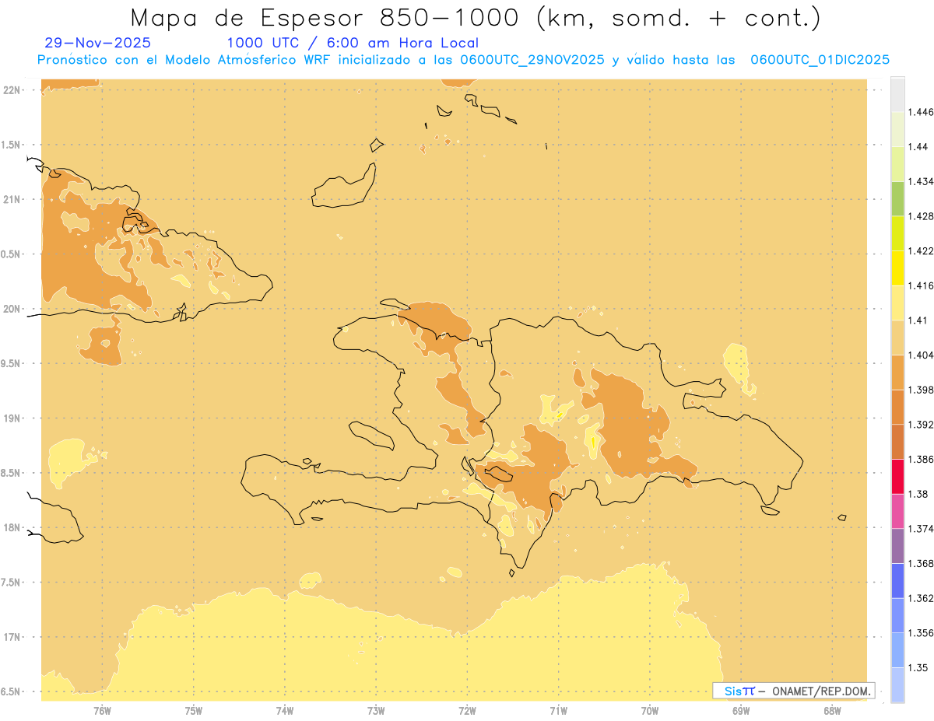Click the '72W' longitude label
The height and width of the screenshot is (721, 934).
pyautogui.click(x=467, y=711)
